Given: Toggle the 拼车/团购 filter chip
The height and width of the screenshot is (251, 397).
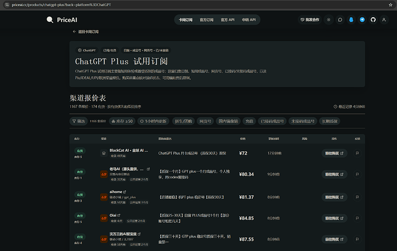Looking at the screenshot, I should click(184, 121).
